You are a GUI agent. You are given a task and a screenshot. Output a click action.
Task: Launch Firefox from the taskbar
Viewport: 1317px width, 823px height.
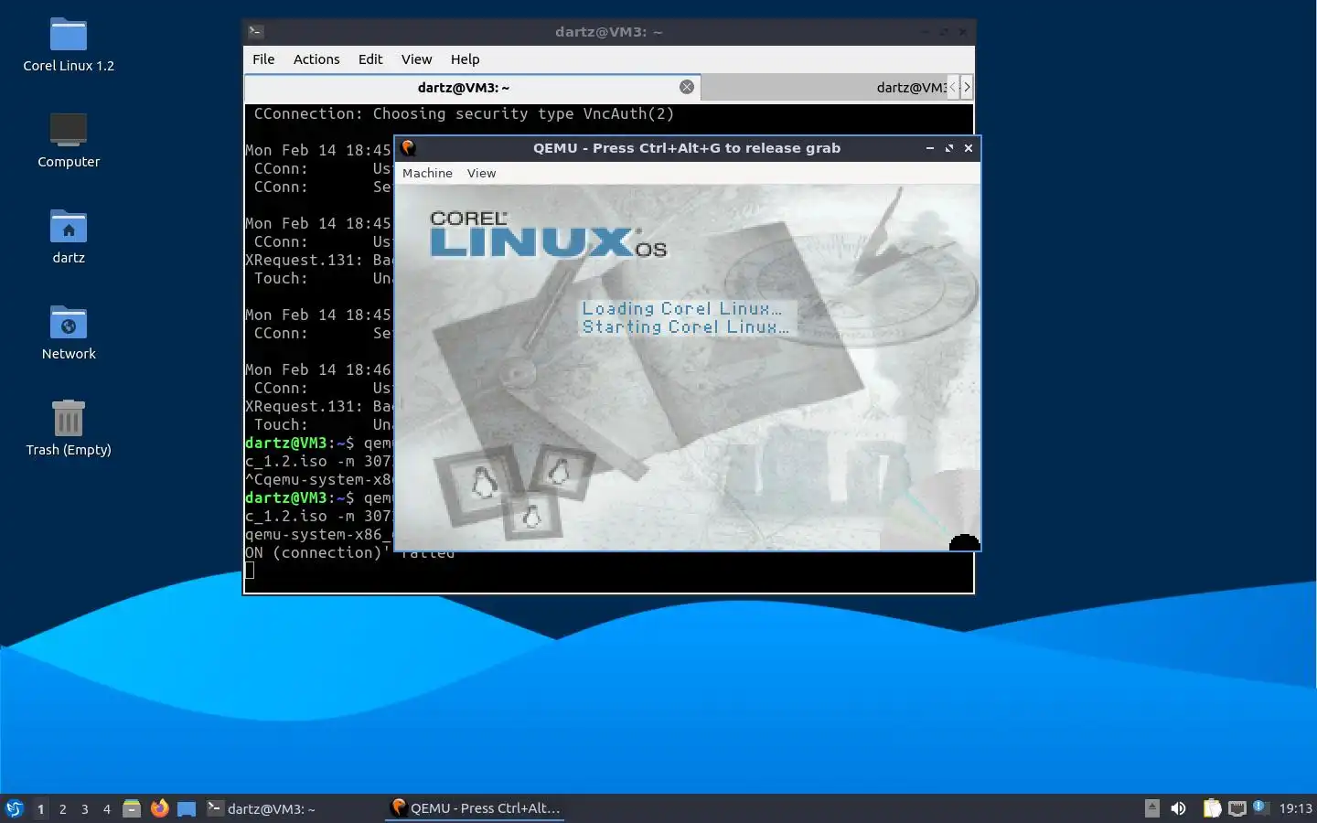(159, 808)
